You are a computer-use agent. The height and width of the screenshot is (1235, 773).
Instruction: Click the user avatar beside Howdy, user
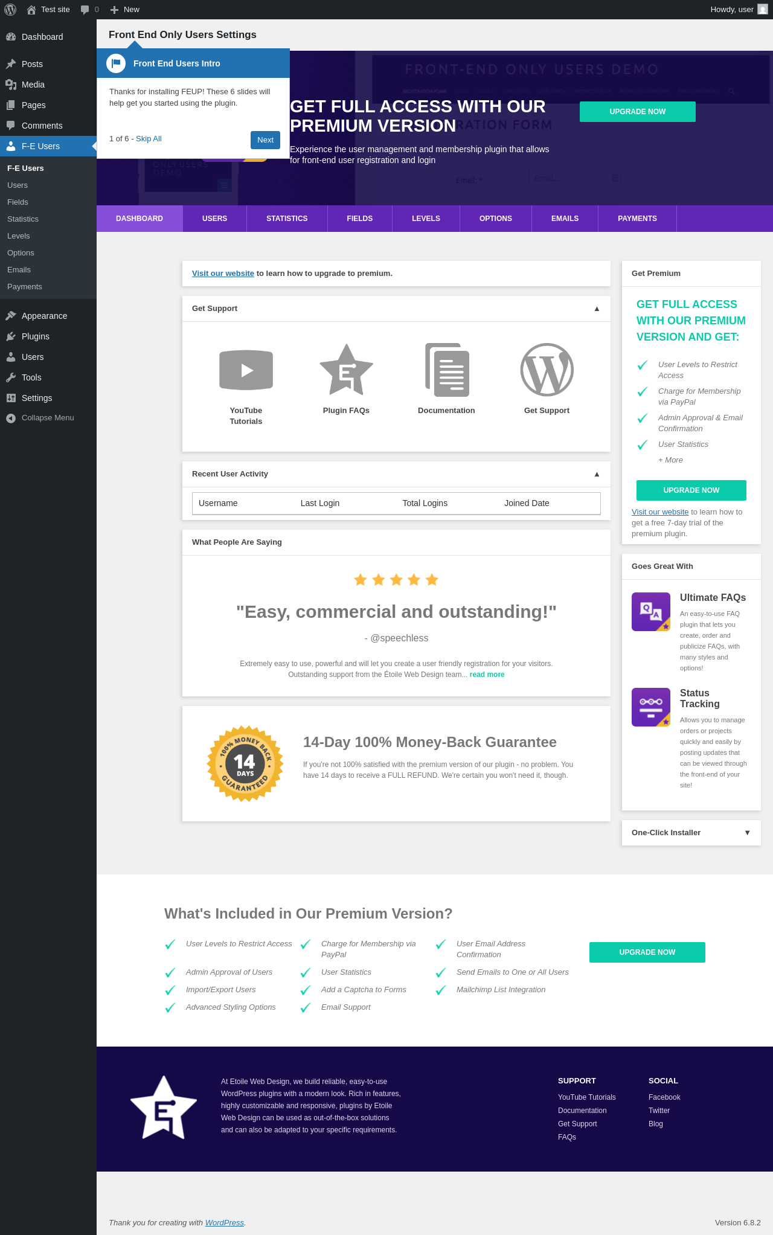(763, 10)
